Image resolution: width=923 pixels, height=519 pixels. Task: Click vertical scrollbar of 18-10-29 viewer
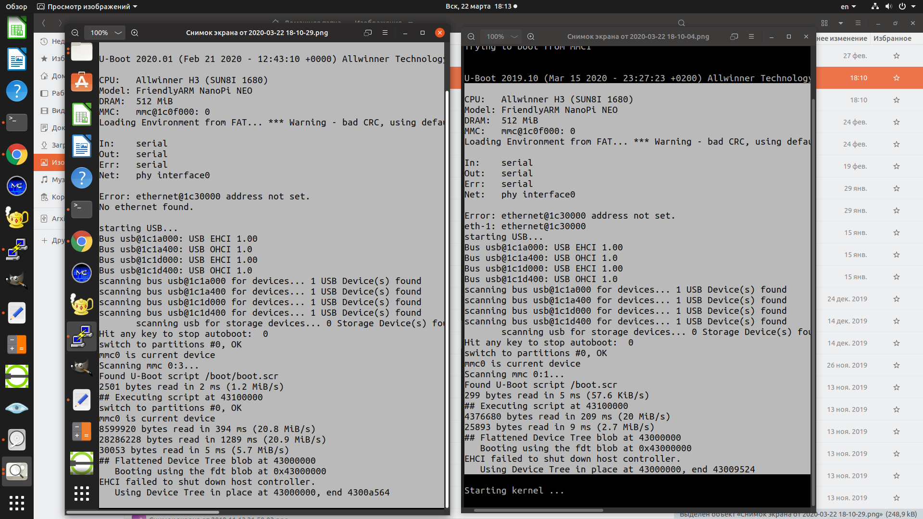tap(447, 299)
